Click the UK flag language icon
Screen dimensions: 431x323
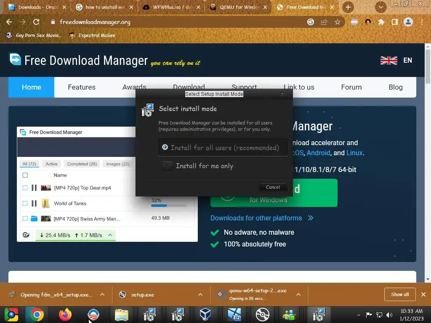(388, 60)
